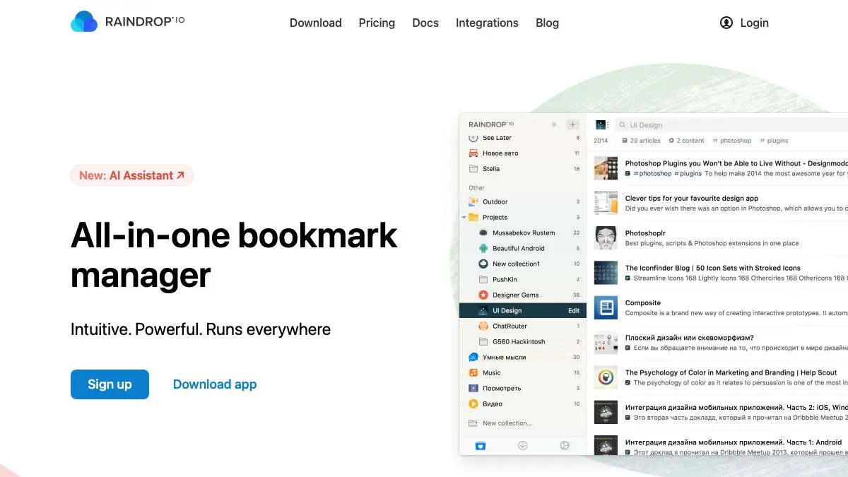Click the Raindrop.io cloud logo
This screenshot has width=848, height=477.
(x=84, y=22)
